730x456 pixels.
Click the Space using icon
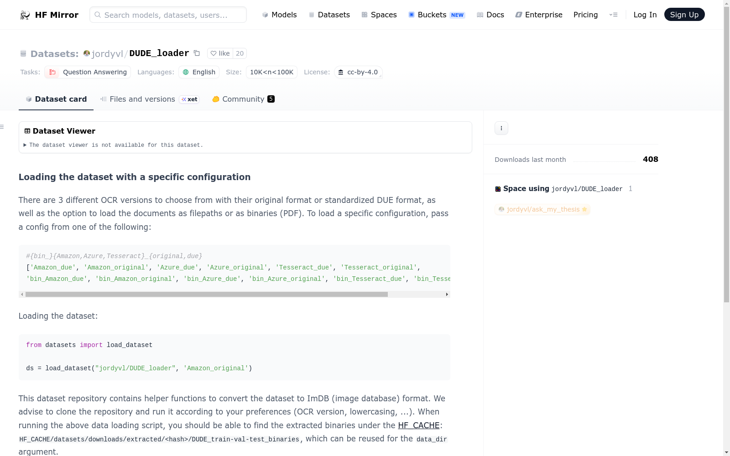(x=498, y=189)
